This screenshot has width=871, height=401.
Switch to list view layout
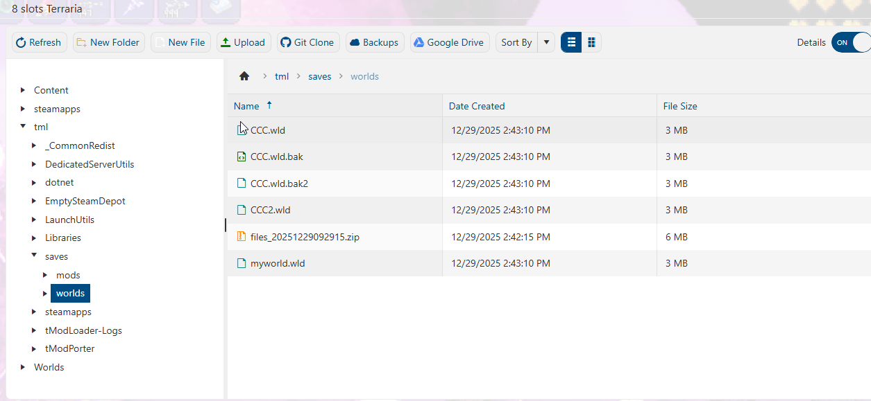(571, 42)
